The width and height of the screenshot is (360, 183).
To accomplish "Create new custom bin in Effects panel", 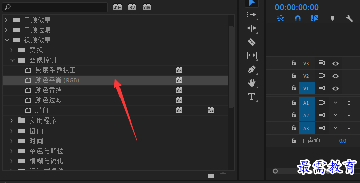I will (x=211, y=175).
